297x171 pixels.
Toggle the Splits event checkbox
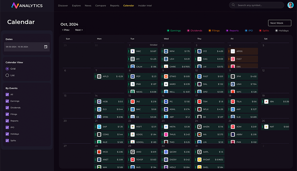pos(7,141)
